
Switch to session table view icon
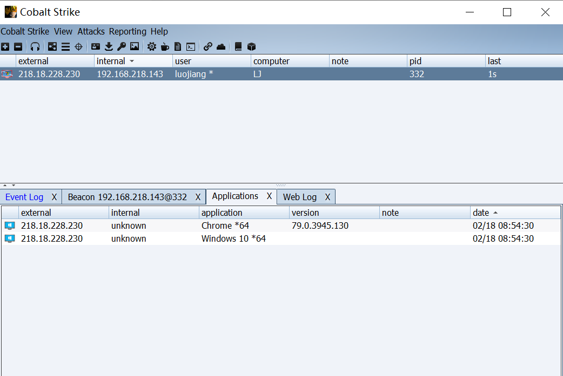[65, 46]
